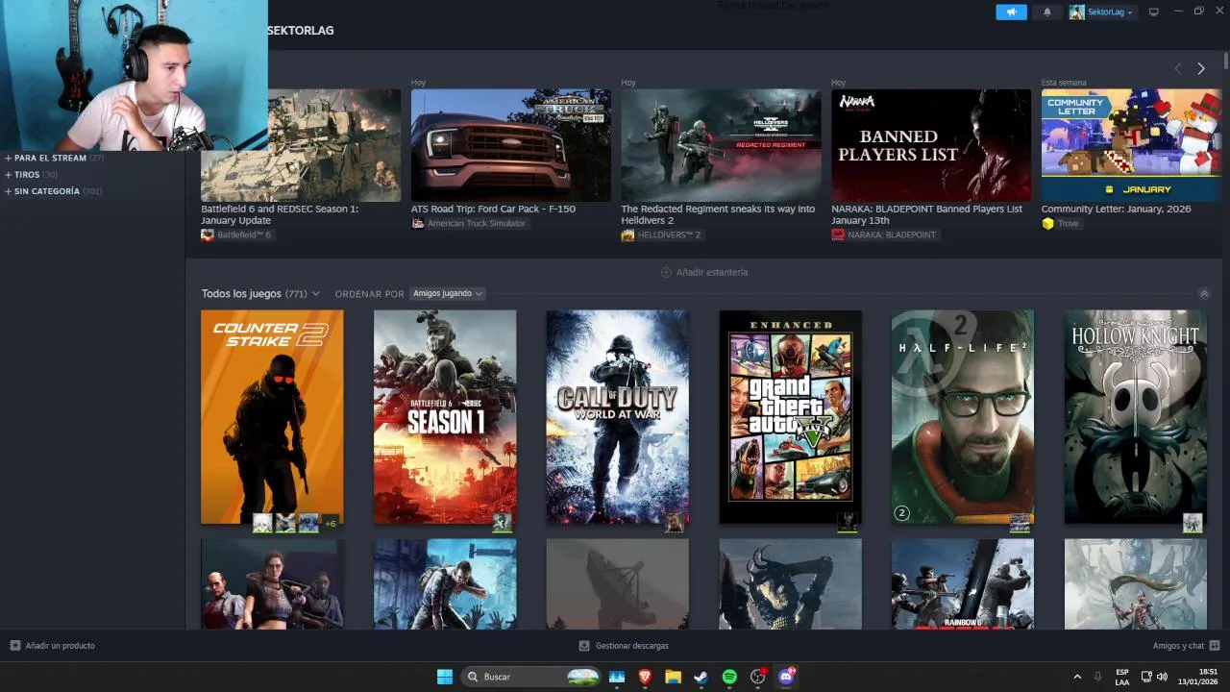The width and height of the screenshot is (1230, 692).
Task: Click Añadir estantería to add shelf
Action: (x=704, y=272)
